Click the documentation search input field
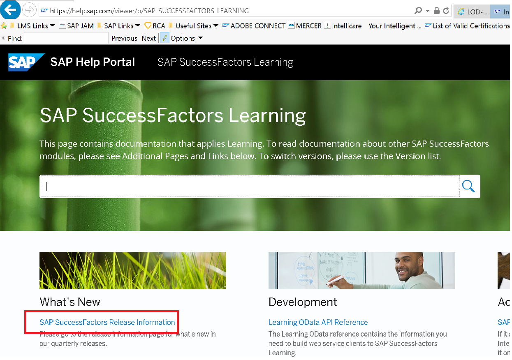This screenshot has height=360, width=512. pyautogui.click(x=249, y=187)
